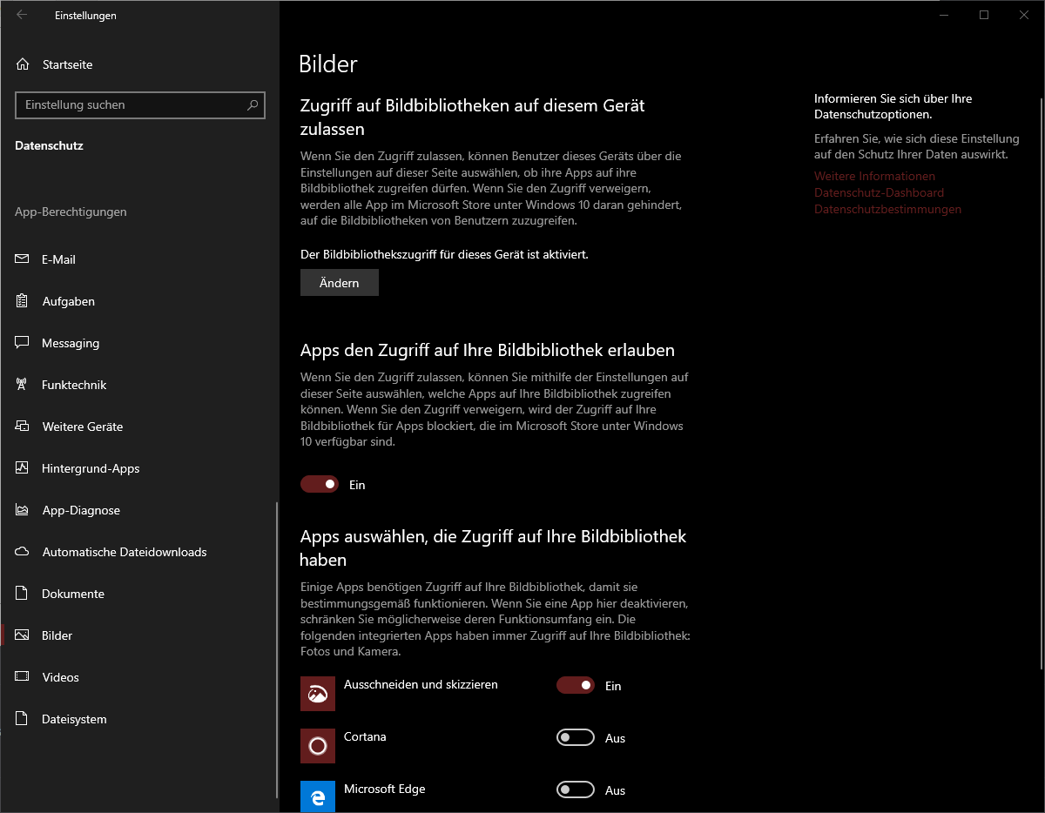Click the E-Mail envelope icon
1045x813 pixels.
pos(23,259)
